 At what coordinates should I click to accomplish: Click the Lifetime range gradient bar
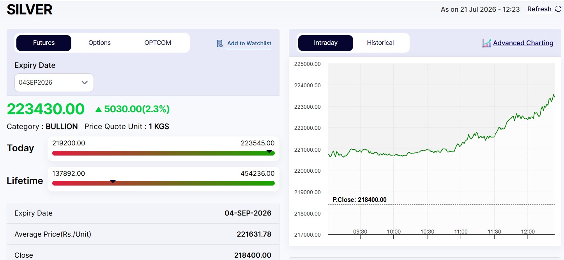coord(163,183)
